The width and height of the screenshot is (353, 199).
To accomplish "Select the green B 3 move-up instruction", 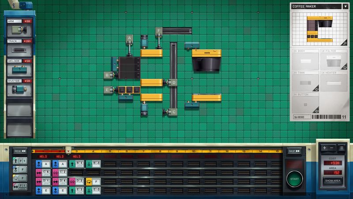I will click(76, 164).
